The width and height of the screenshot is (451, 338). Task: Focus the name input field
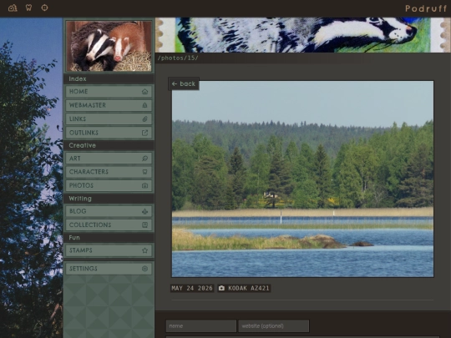click(x=201, y=326)
